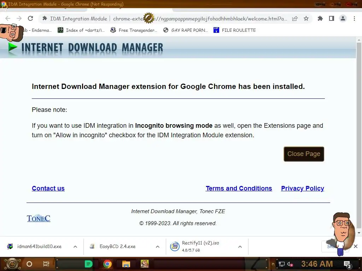Open the FILE ROULETTE bookmark
This screenshot has width=362, height=271.
click(235, 30)
